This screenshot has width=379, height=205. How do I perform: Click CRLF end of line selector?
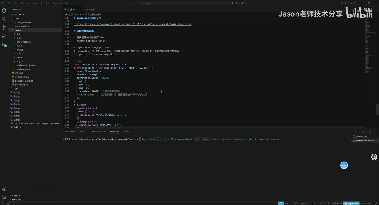pyautogui.click(x=323, y=203)
